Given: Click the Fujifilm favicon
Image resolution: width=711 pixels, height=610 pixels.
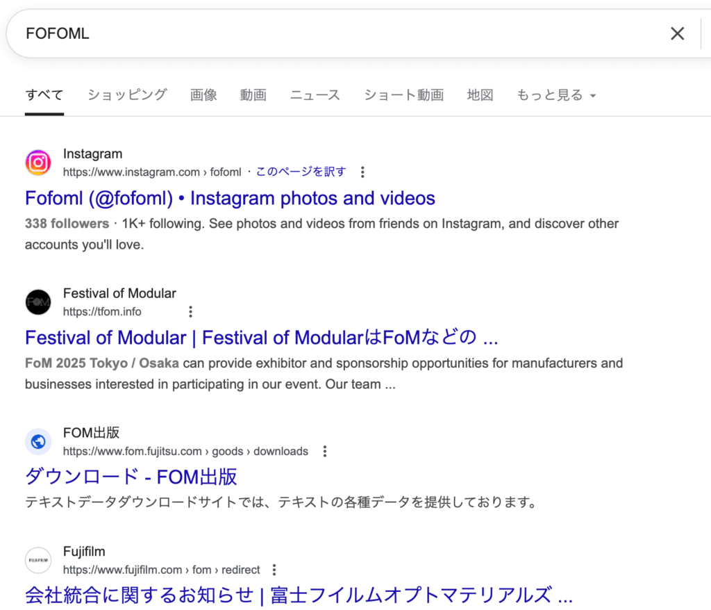Looking at the screenshot, I should click(38, 560).
